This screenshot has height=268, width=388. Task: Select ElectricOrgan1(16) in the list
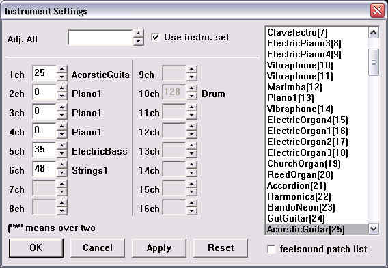[316, 131]
